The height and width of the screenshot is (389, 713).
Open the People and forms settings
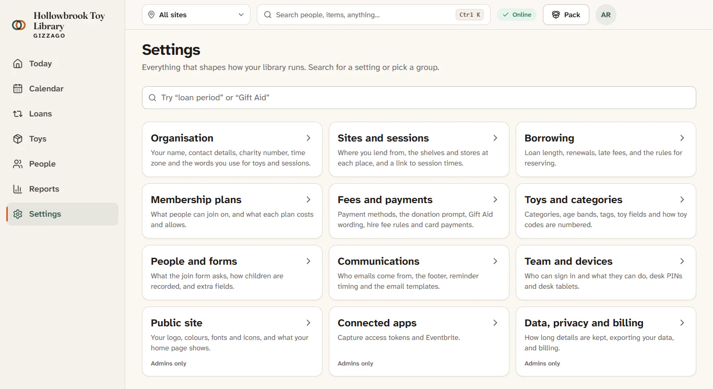(232, 273)
